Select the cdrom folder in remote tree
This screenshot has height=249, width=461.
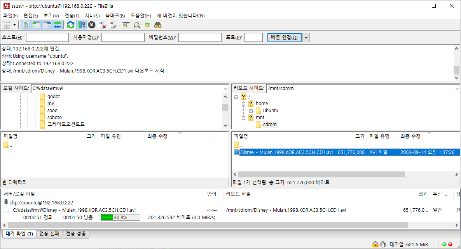[x=270, y=124]
